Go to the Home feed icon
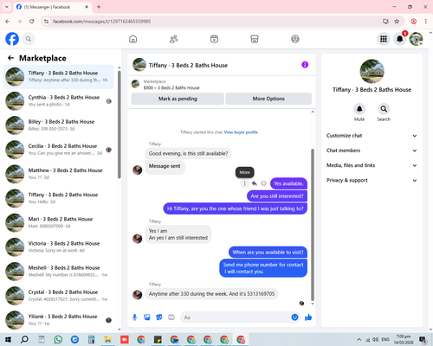 [x=132, y=39]
